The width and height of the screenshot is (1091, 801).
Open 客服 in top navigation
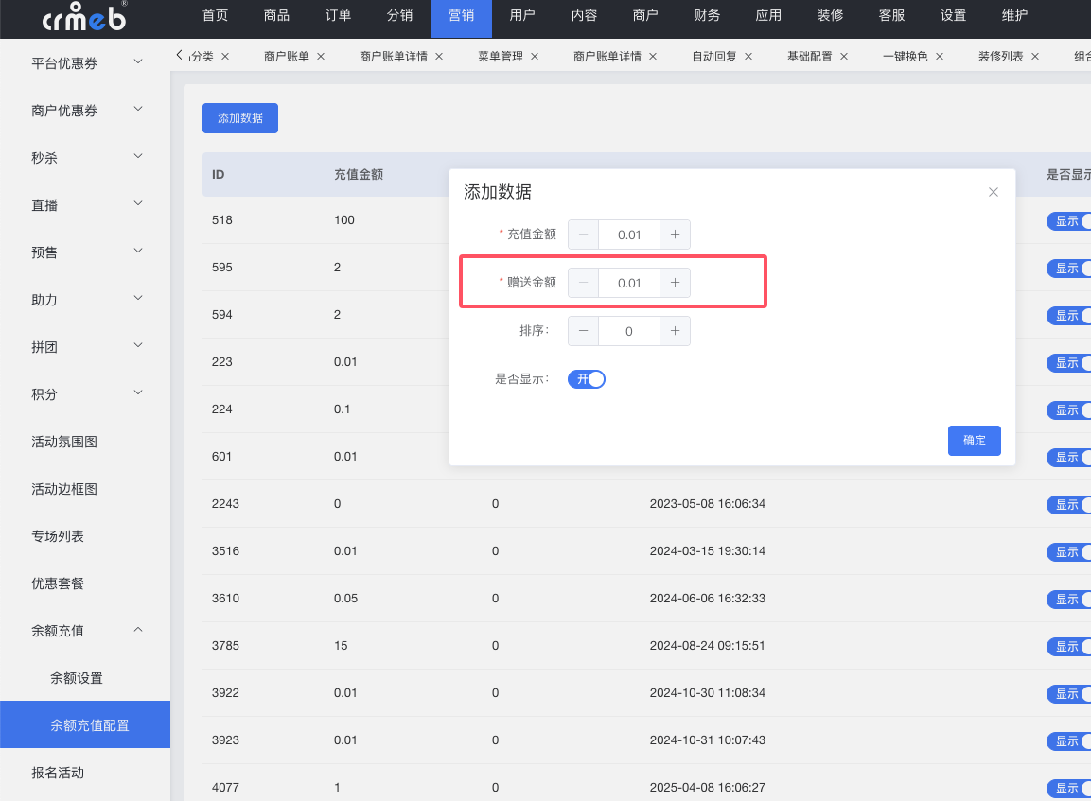click(x=891, y=15)
